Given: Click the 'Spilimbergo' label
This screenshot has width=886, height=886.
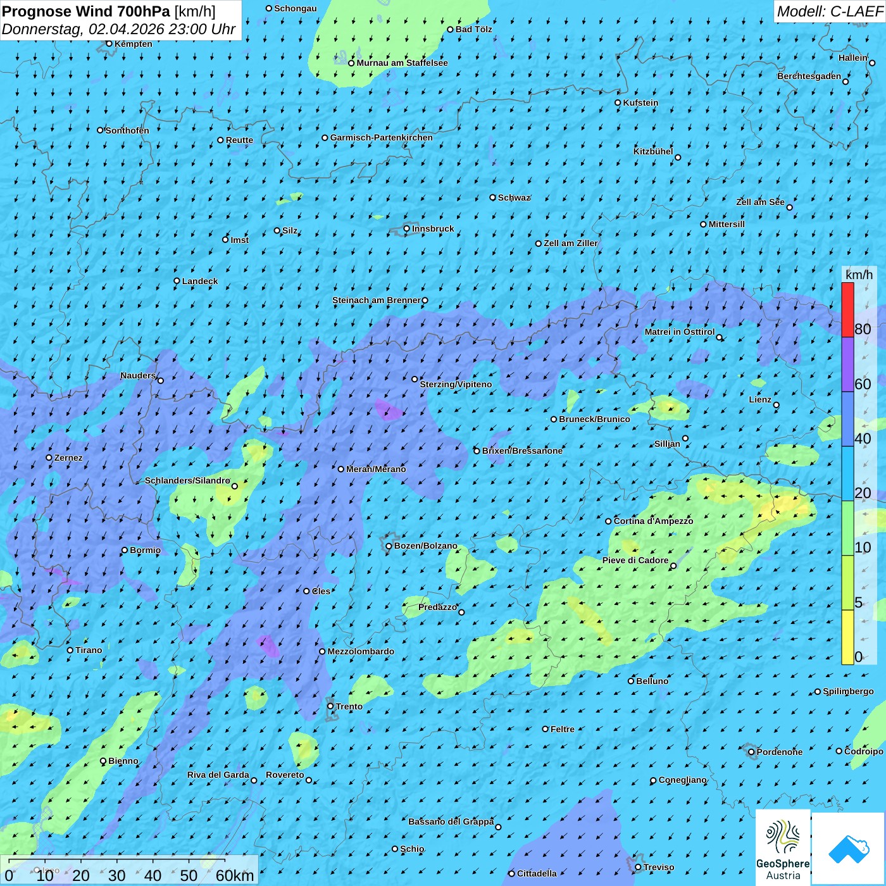Looking at the screenshot, I should (848, 691).
